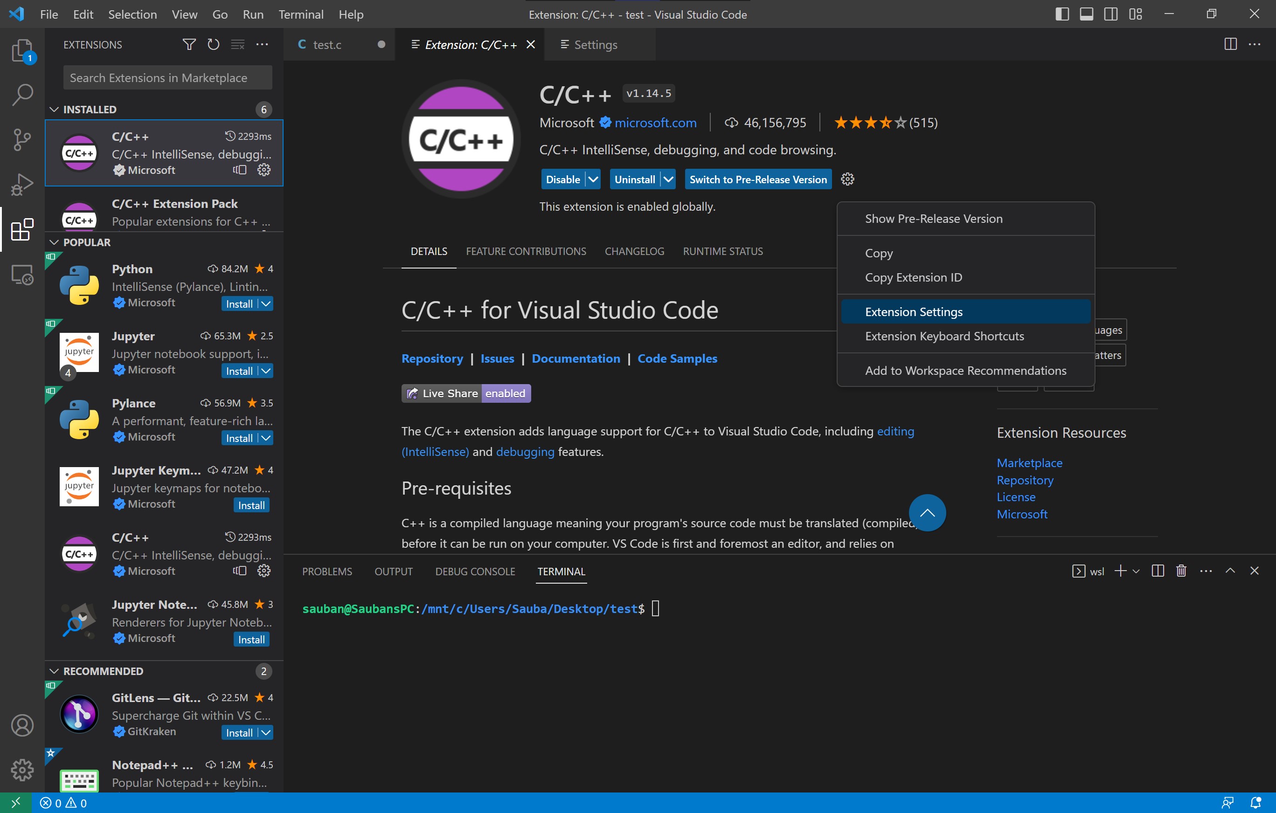The width and height of the screenshot is (1276, 813).
Task: Select Extension Settings menu entry
Action: (965, 311)
